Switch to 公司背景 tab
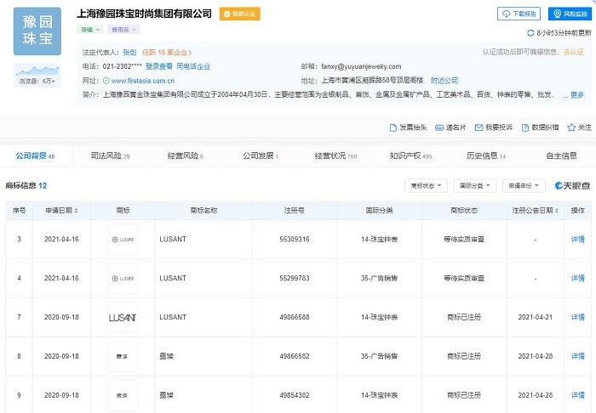This screenshot has height=413, width=596. 36,156
